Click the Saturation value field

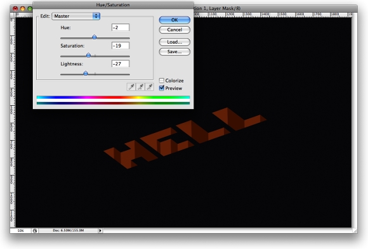click(x=121, y=46)
